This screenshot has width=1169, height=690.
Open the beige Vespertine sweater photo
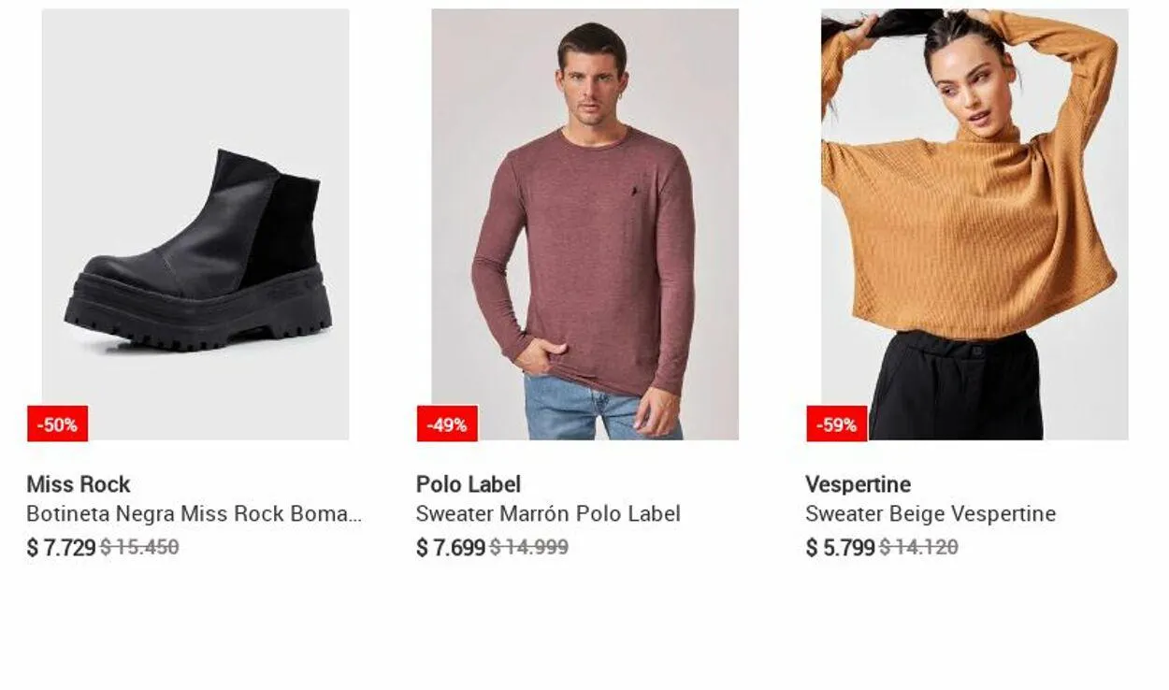point(974,224)
